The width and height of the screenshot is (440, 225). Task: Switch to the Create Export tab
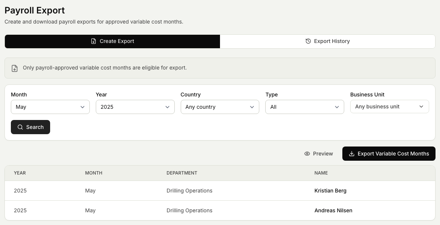[x=112, y=41]
